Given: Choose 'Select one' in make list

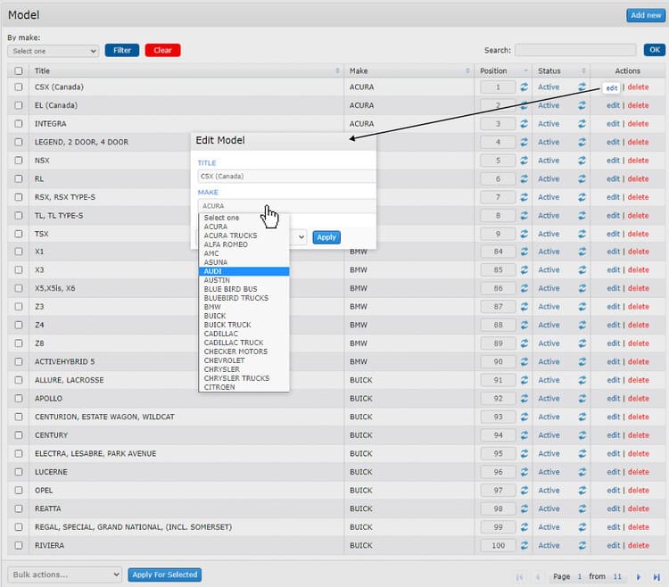Looking at the screenshot, I should [x=244, y=218].
